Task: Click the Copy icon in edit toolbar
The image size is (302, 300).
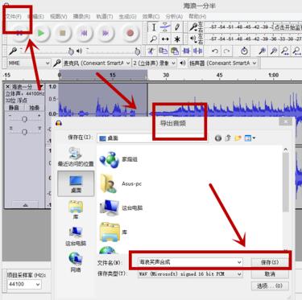Action: pyautogui.click(x=163, y=51)
